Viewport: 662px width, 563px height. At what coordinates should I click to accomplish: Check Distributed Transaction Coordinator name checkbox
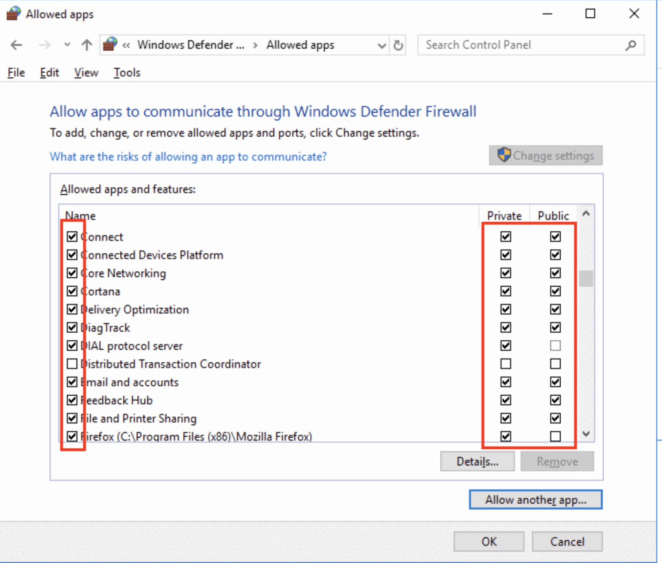click(72, 364)
